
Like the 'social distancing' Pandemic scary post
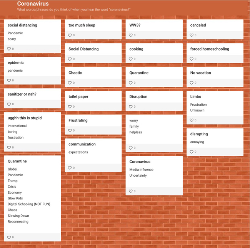[9, 49]
